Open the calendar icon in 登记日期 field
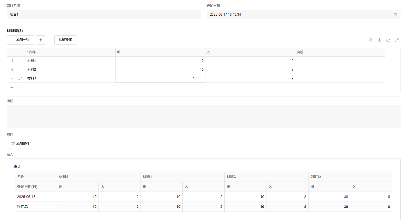407x220 pixels. coord(395,15)
